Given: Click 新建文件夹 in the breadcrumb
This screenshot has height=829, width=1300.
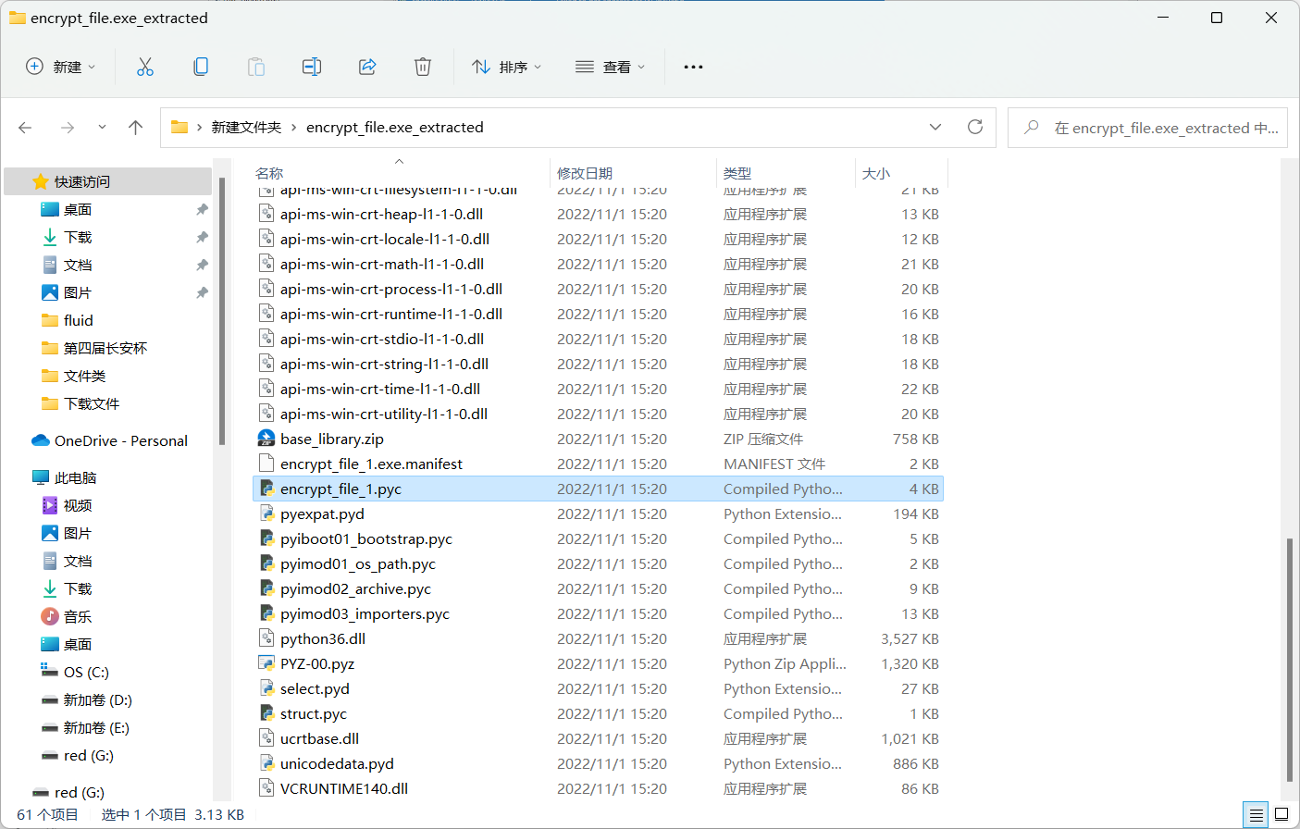Looking at the screenshot, I should click(x=246, y=128).
